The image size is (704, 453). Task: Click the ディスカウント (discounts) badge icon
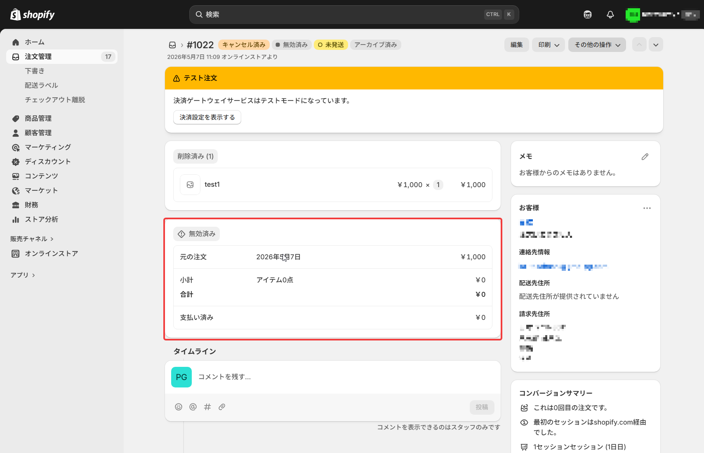pyautogui.click(x=16, y=162)
